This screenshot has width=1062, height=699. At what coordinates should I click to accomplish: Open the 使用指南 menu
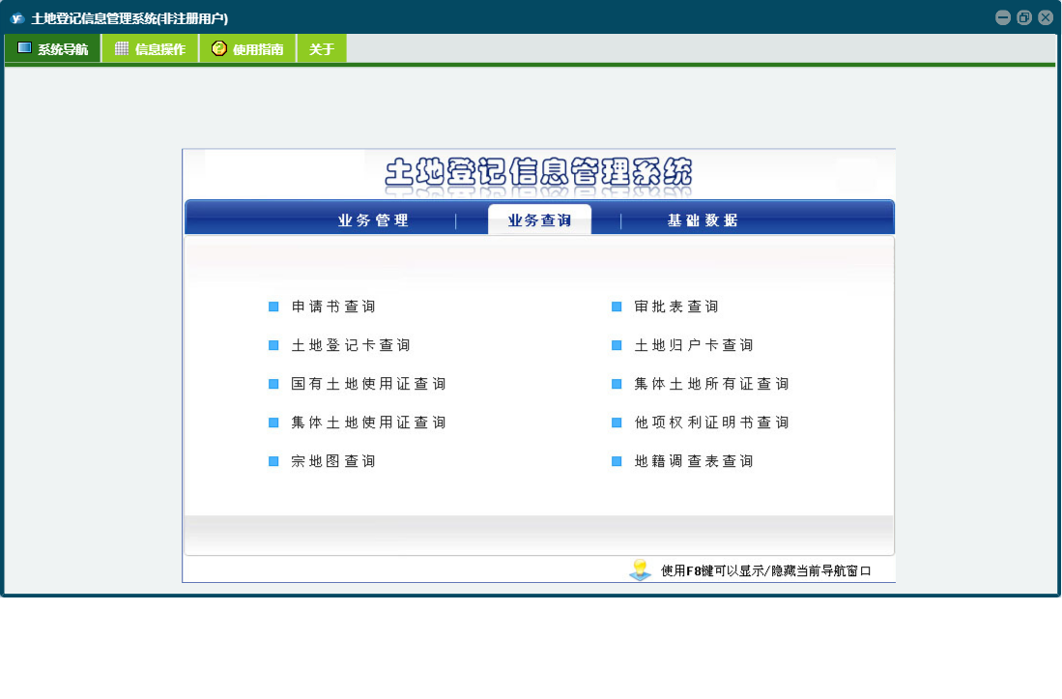tap(247, 48)
